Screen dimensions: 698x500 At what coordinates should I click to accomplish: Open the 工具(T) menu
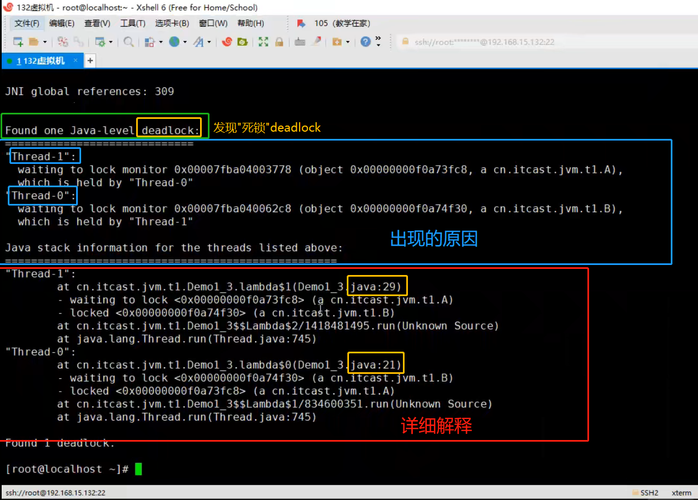pos(133,23)
